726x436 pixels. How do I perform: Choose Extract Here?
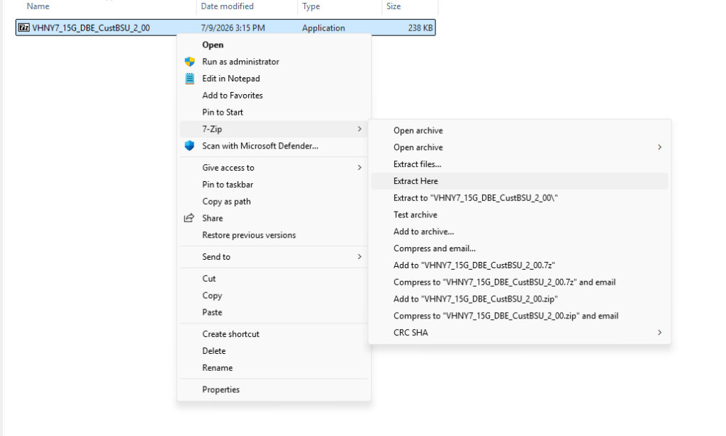click(x=520, y=180)
